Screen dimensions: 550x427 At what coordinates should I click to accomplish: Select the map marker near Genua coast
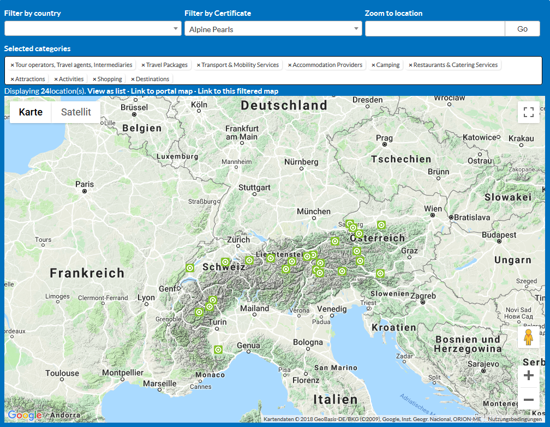pos(218,350)
